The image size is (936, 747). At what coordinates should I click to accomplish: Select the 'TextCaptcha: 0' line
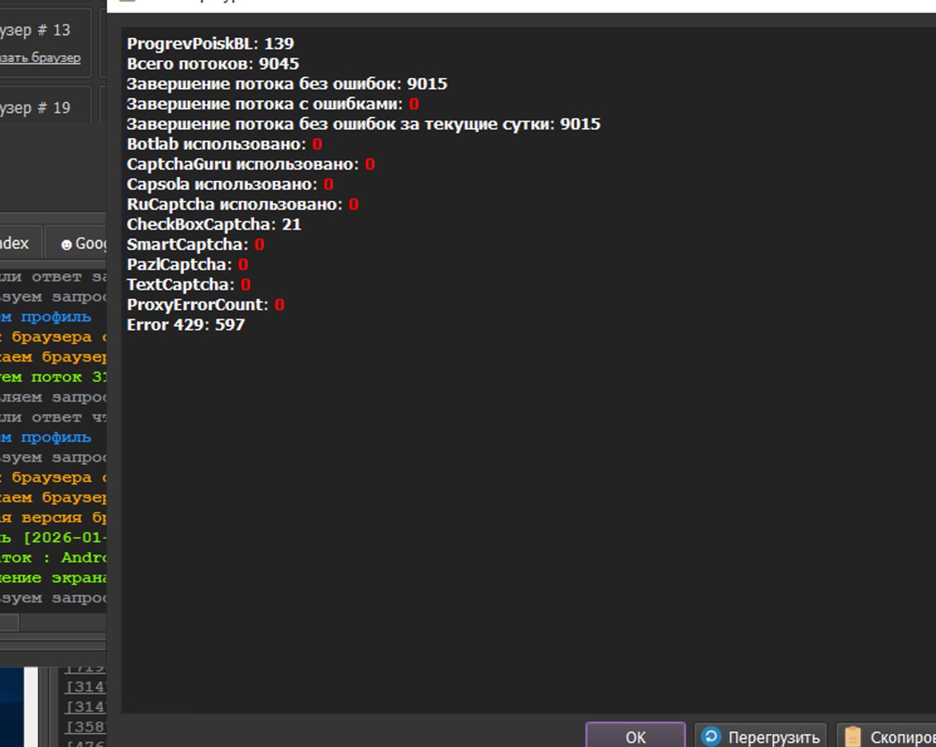click(x=189, y=284)
